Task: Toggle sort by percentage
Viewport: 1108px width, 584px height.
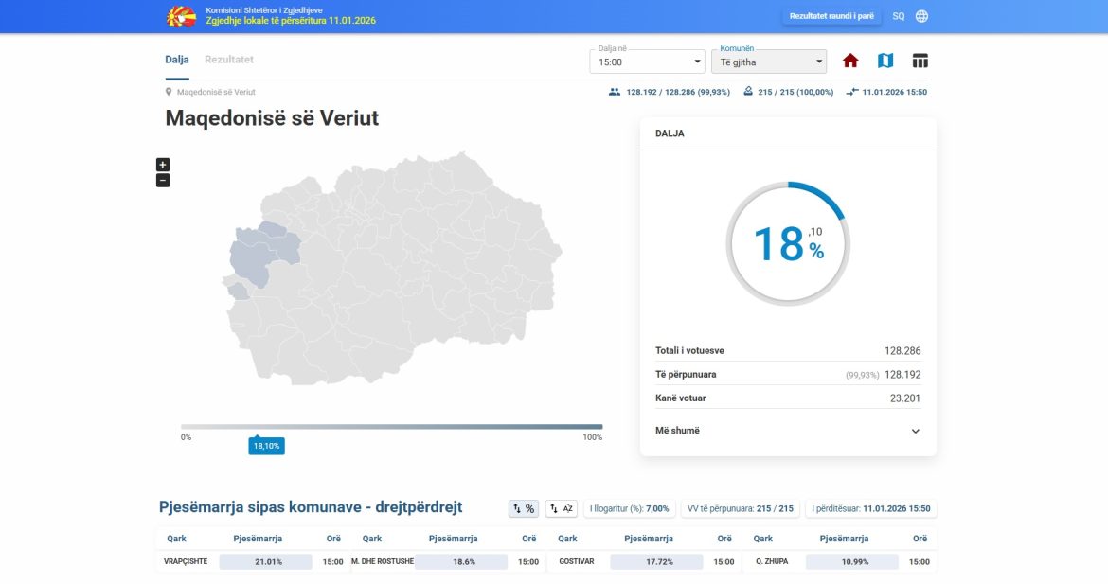Action: click(523, 508)
